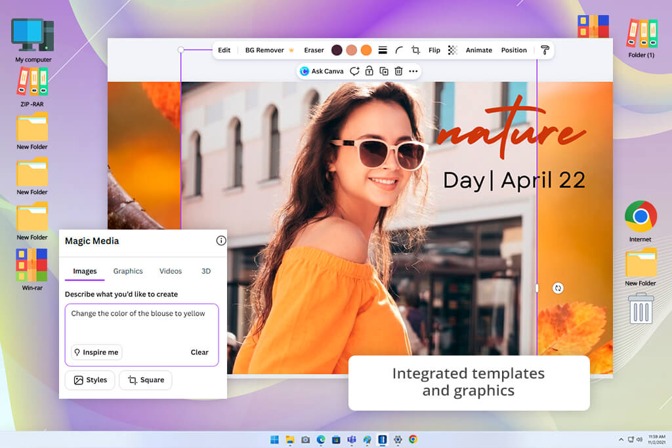672x448 pixels.
Task: Open the Windows Start button
Action: (274, 439)
